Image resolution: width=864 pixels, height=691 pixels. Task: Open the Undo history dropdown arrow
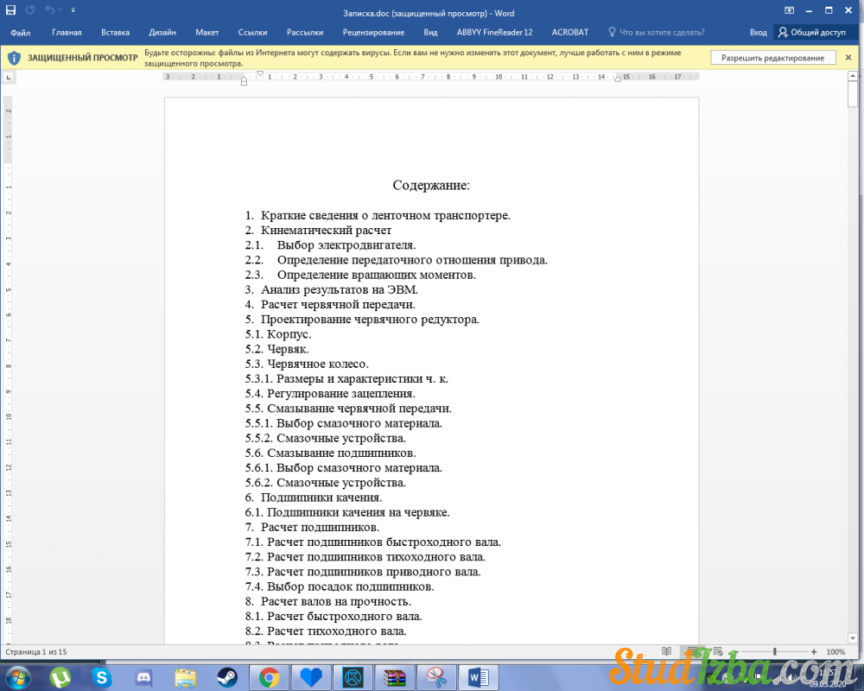60,10
